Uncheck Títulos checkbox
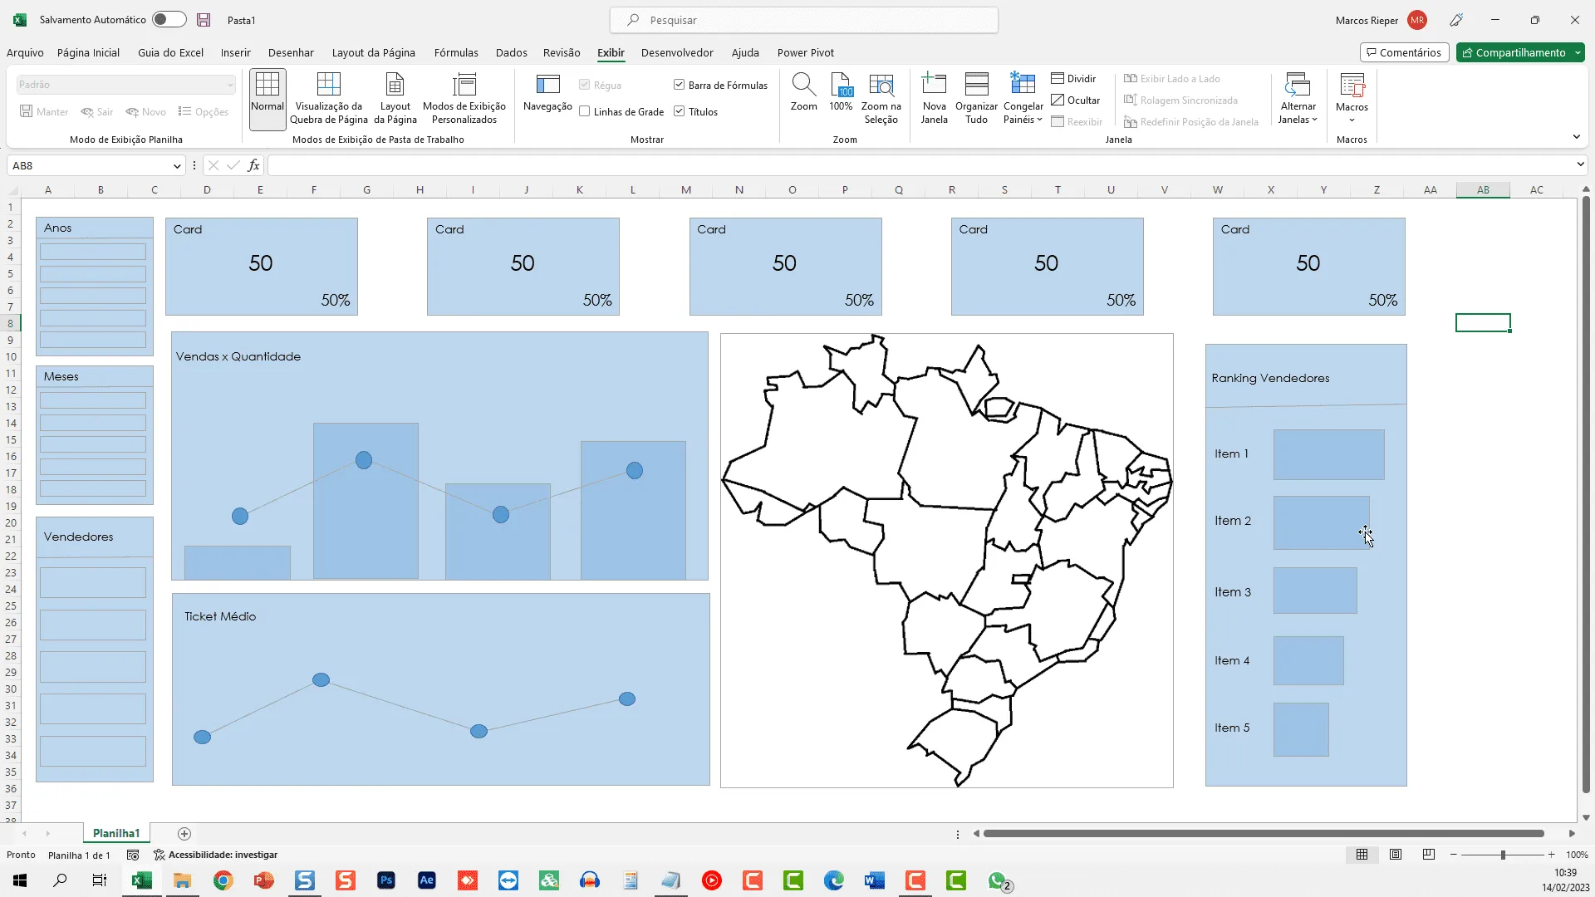 (679, 111)
